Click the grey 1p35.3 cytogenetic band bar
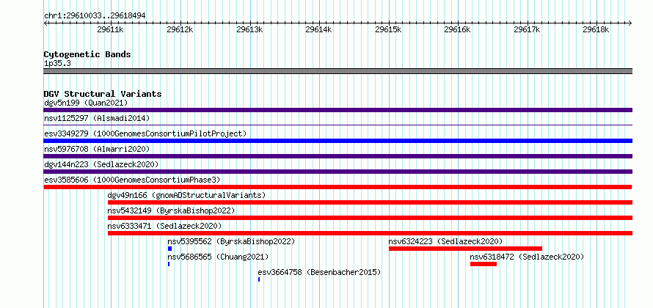653x308 pixels. 338,71
